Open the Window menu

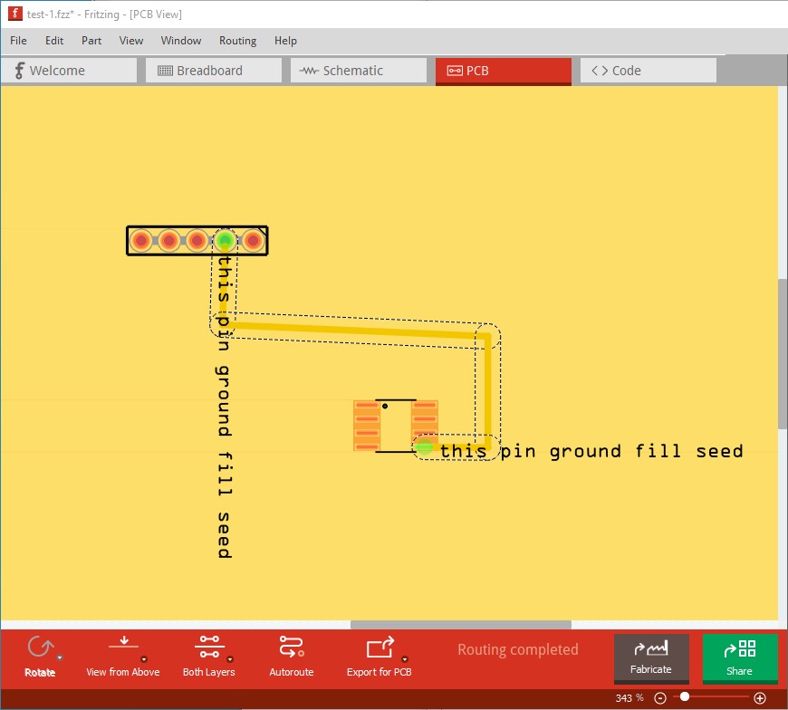coord(181,41)
